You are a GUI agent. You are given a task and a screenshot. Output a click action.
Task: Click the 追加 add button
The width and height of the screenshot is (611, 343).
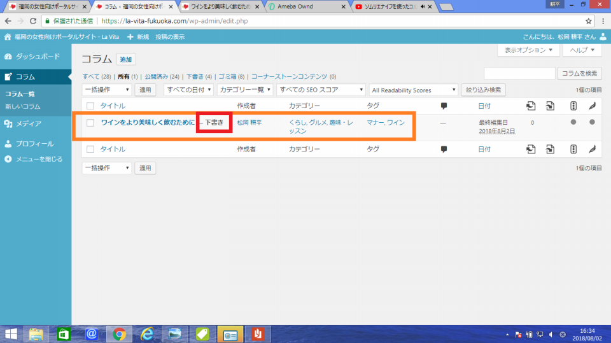click(x=126, y=59)
